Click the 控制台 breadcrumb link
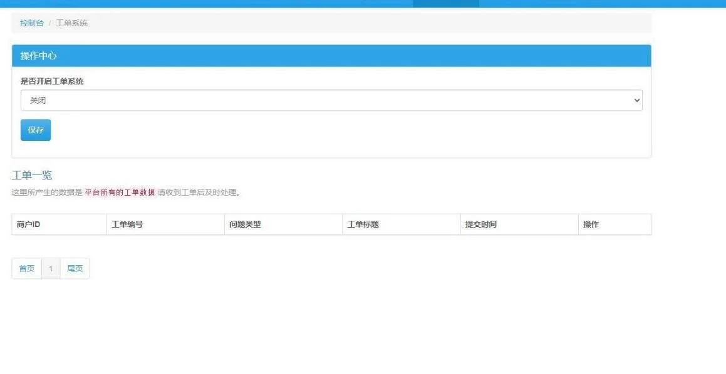Image resolution: width=726 pixels, height=374 pixels. tap(31, 23)
